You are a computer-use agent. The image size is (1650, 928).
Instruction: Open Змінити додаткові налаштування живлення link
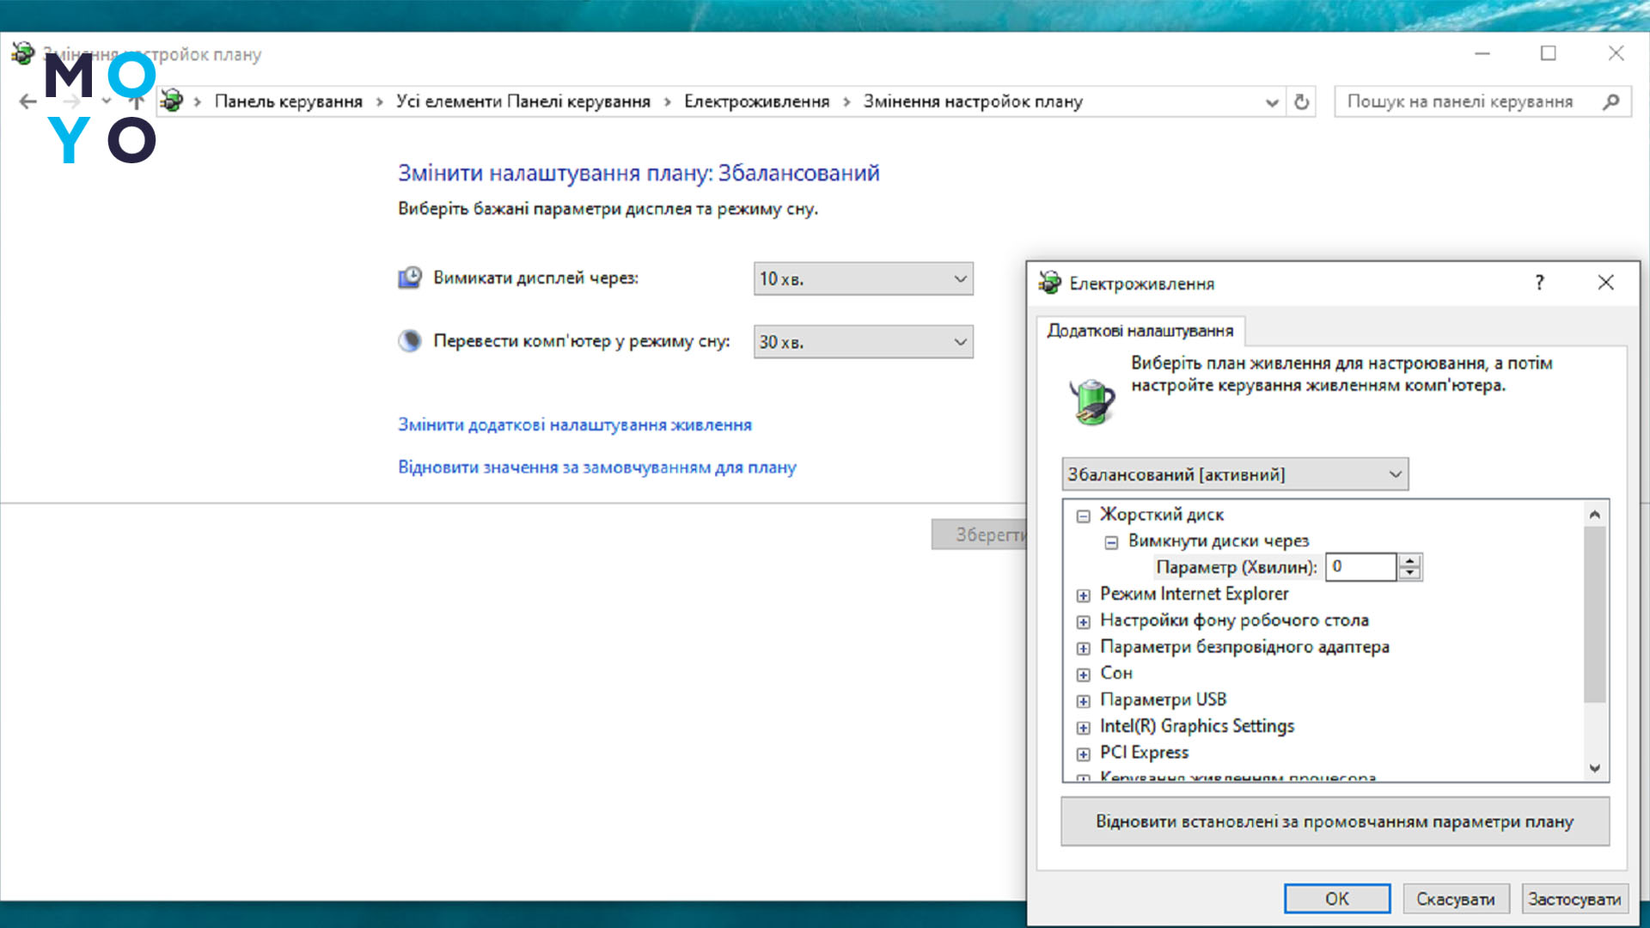point(574,424)
